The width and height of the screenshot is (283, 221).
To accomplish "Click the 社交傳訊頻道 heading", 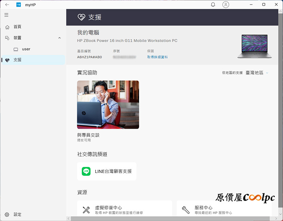I will [92, 154].
